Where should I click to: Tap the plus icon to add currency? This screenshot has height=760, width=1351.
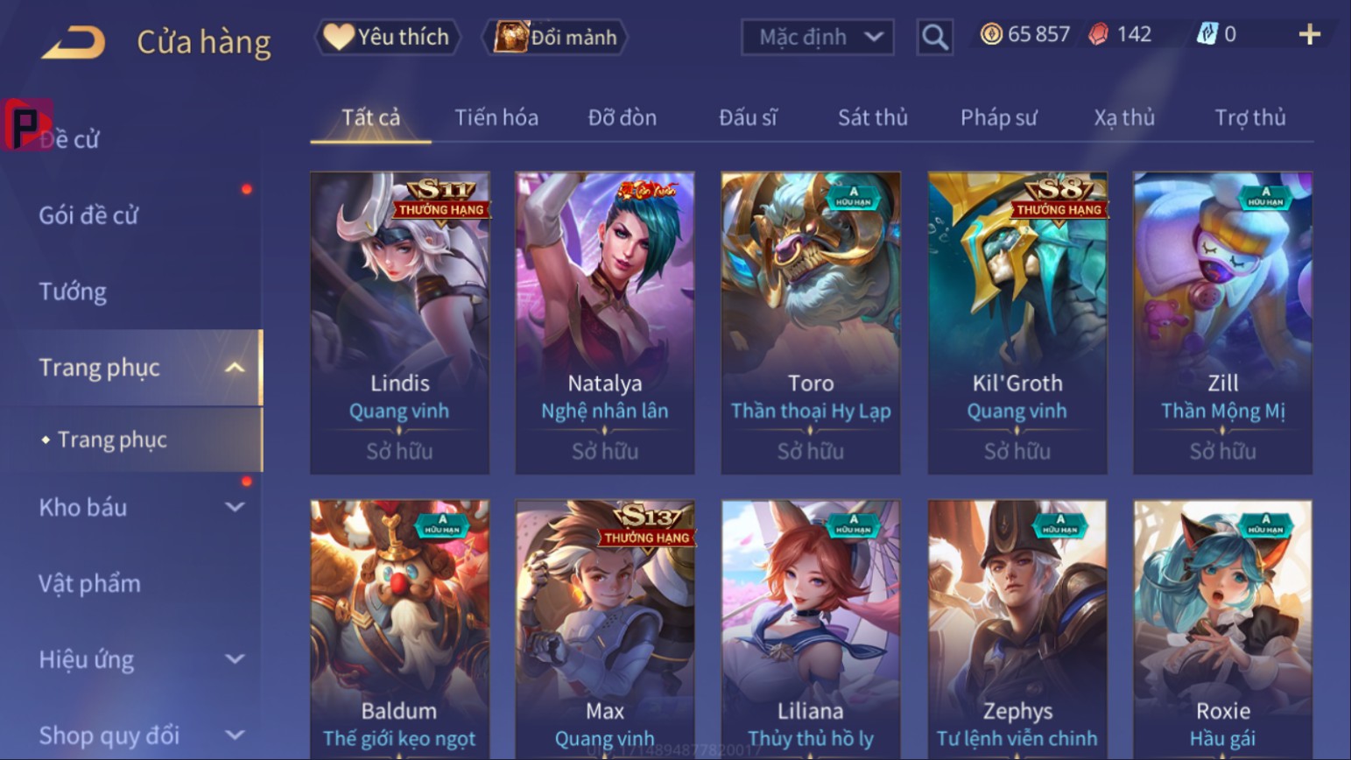tap(1309, 34)
